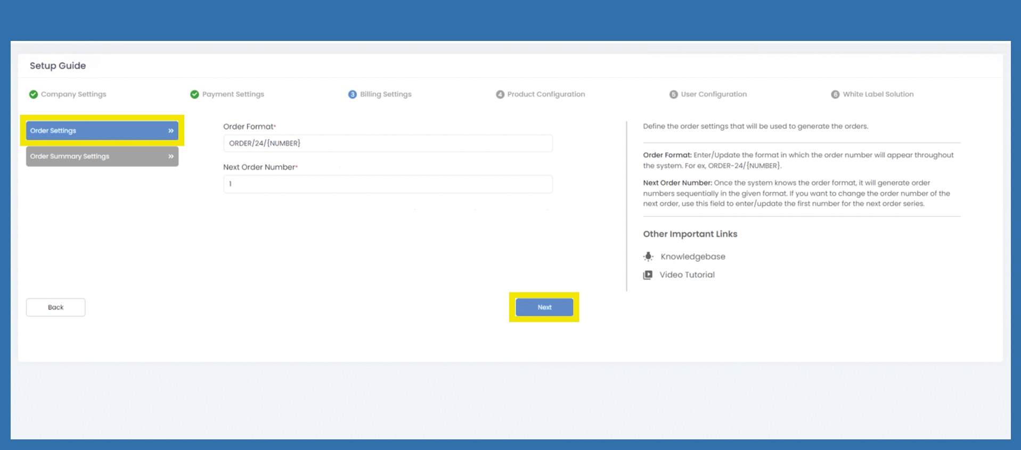Click the Company Settings green checkmark icon
This screenshot has height=450, width=1021.
click(x=34, y=94)
